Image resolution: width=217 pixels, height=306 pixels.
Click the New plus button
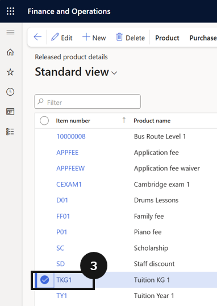click(94, 37)
